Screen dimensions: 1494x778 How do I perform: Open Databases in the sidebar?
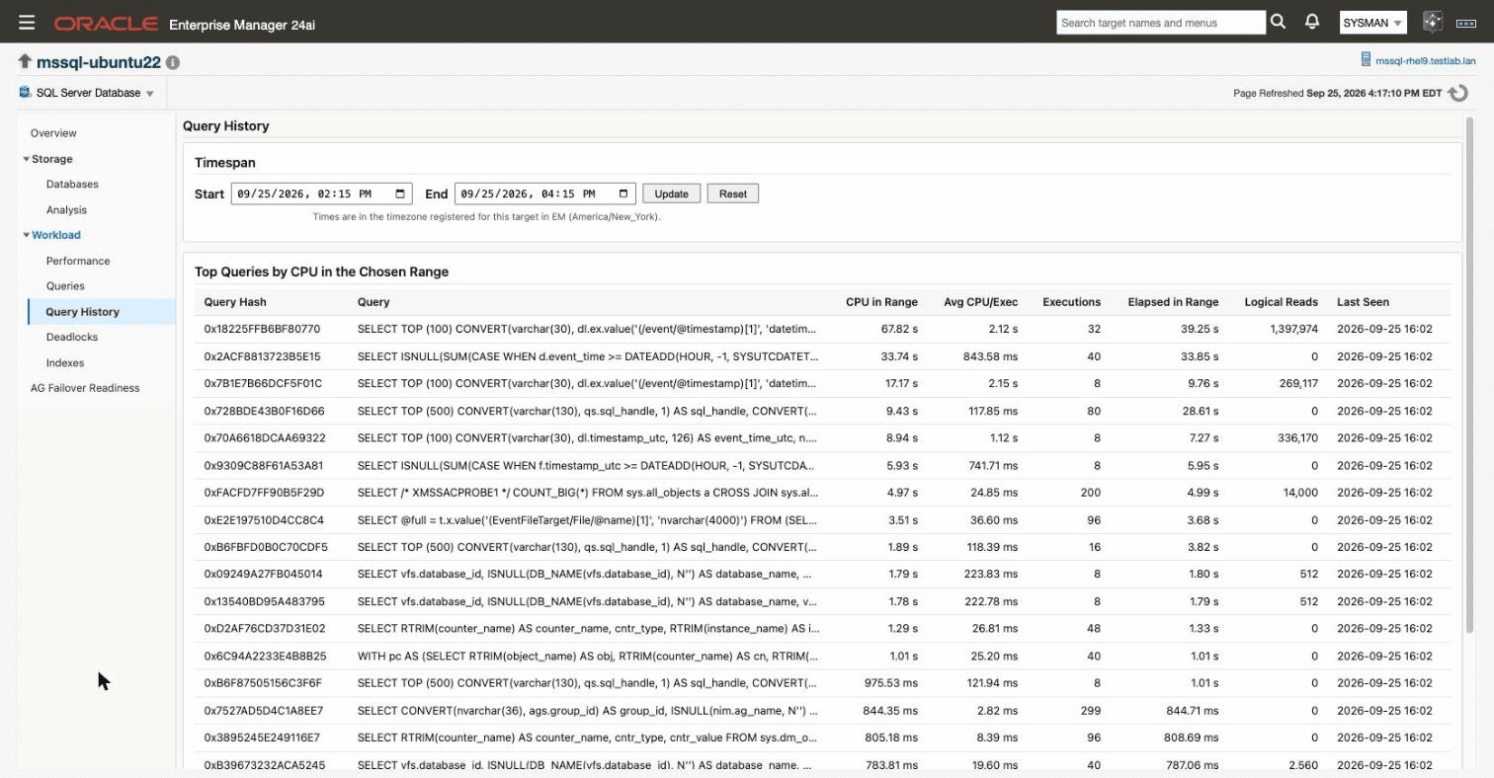pyautogui.click(x=72, y=185)
